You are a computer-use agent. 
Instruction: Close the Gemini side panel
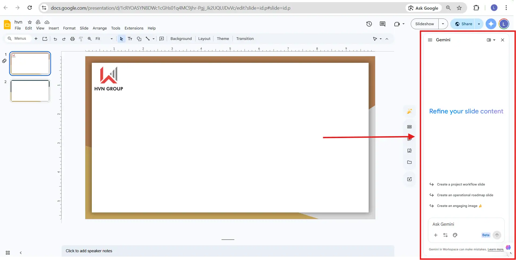pyautogui.click(x=503, y=40)
